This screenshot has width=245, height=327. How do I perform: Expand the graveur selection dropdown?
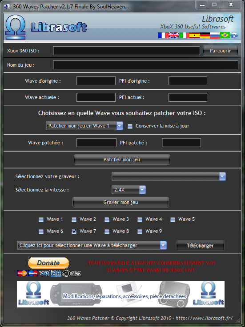169,176
